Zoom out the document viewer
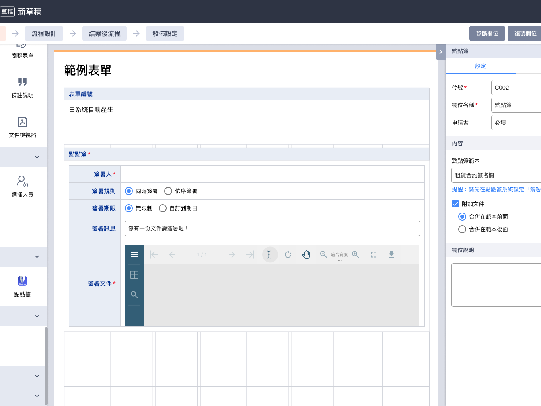Image resolution: width=541 pixels, height=406 pixels. (324, 254)
